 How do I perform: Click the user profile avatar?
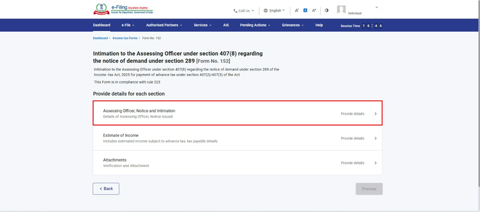(x=341, y=10)
